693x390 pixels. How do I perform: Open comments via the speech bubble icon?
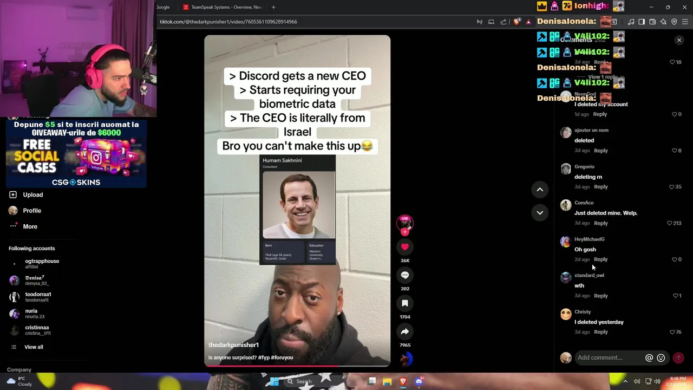point(404,275)
